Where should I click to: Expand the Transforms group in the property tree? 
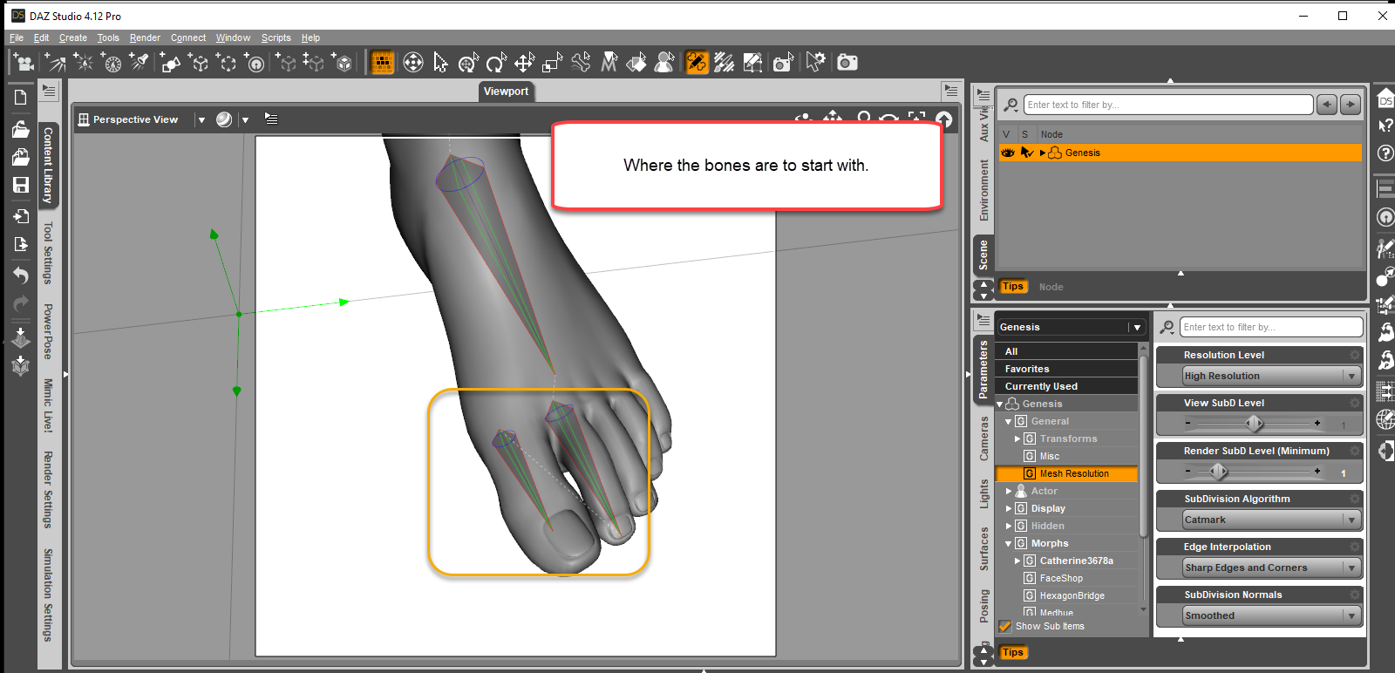click(x=1017, y=438)
